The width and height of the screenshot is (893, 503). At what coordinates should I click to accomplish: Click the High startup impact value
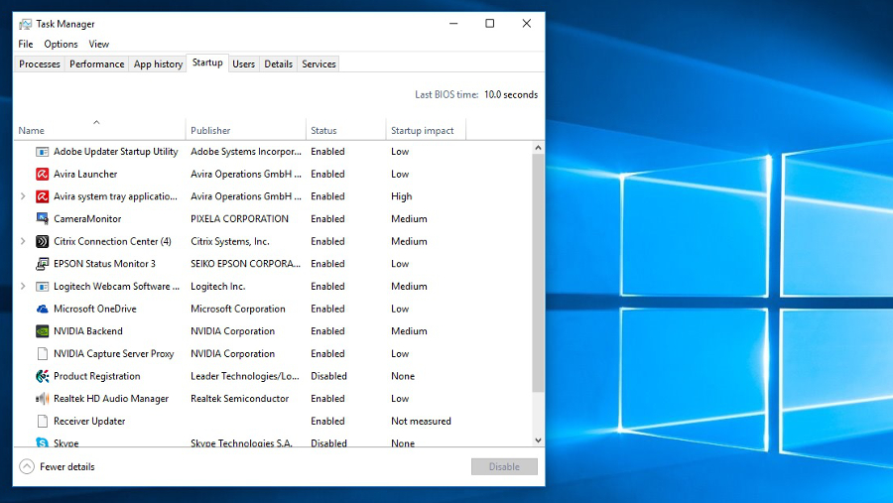(402, 196)
